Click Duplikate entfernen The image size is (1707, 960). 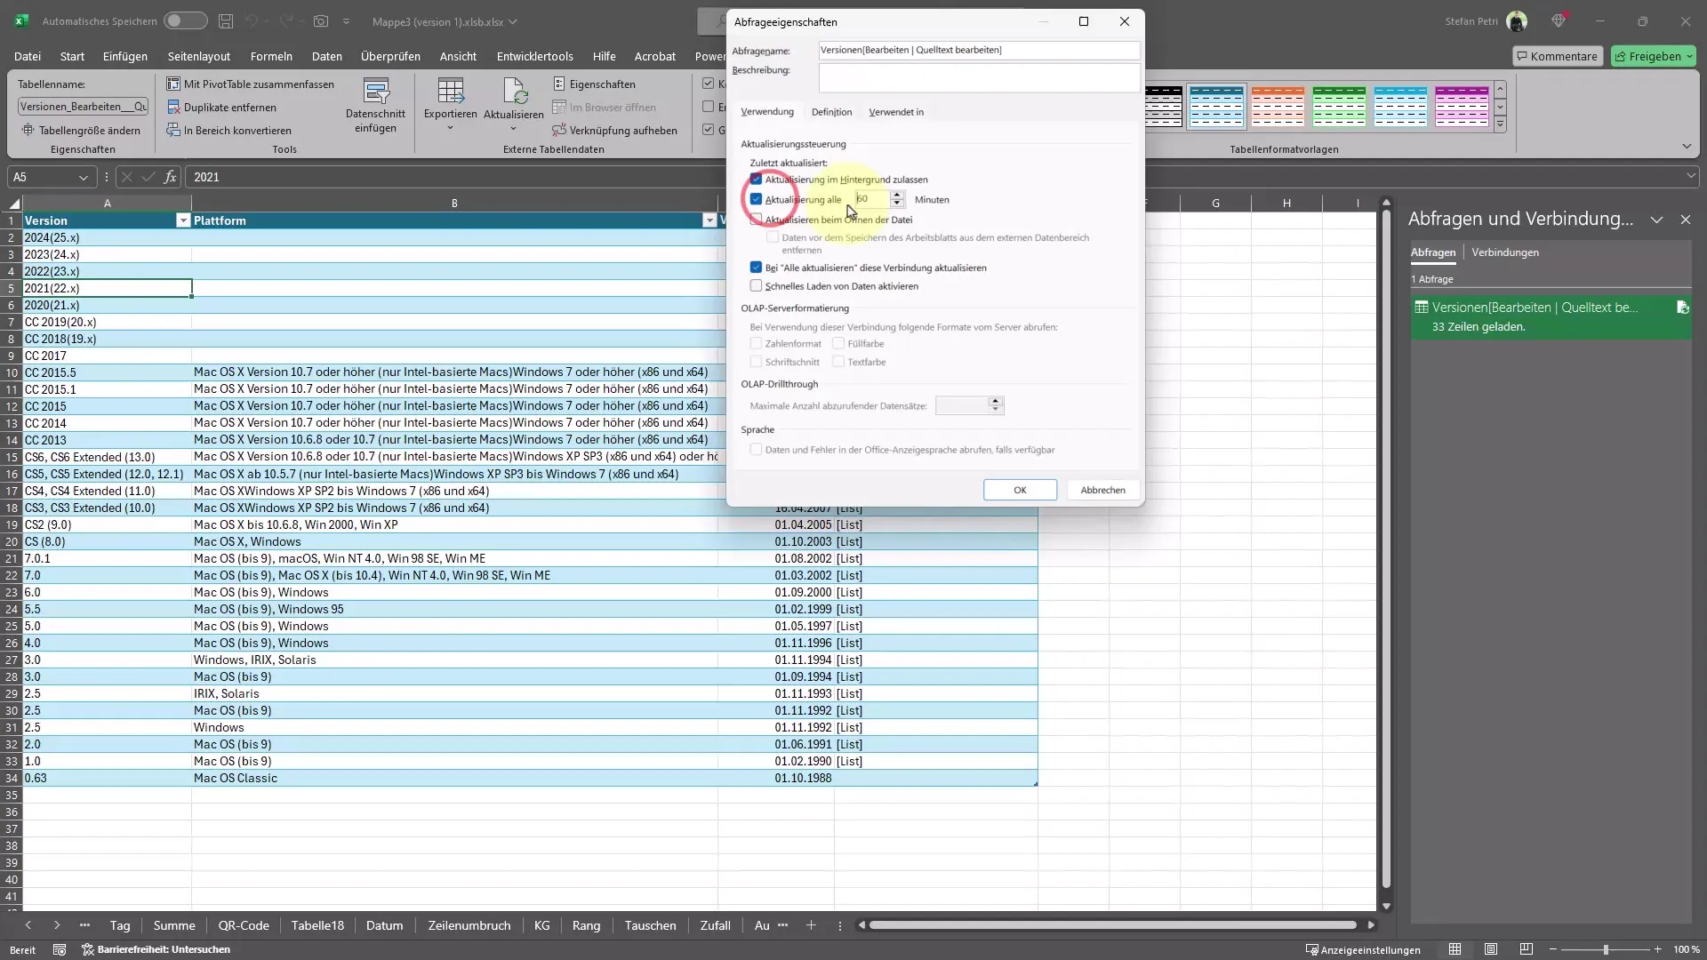221,107
